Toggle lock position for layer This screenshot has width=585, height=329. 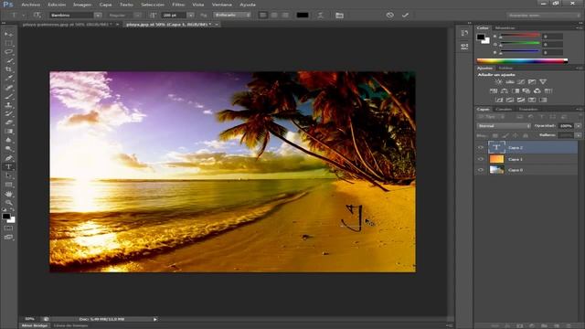[x=516, y=135]
